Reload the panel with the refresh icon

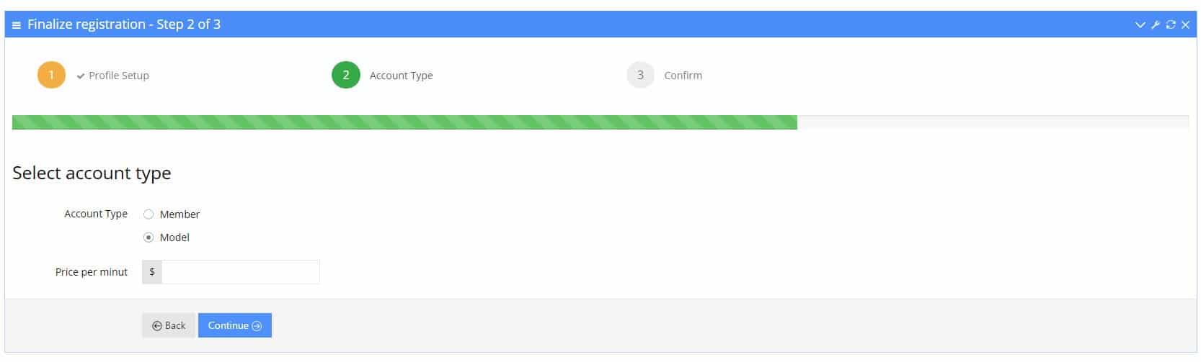(1171, 24)
